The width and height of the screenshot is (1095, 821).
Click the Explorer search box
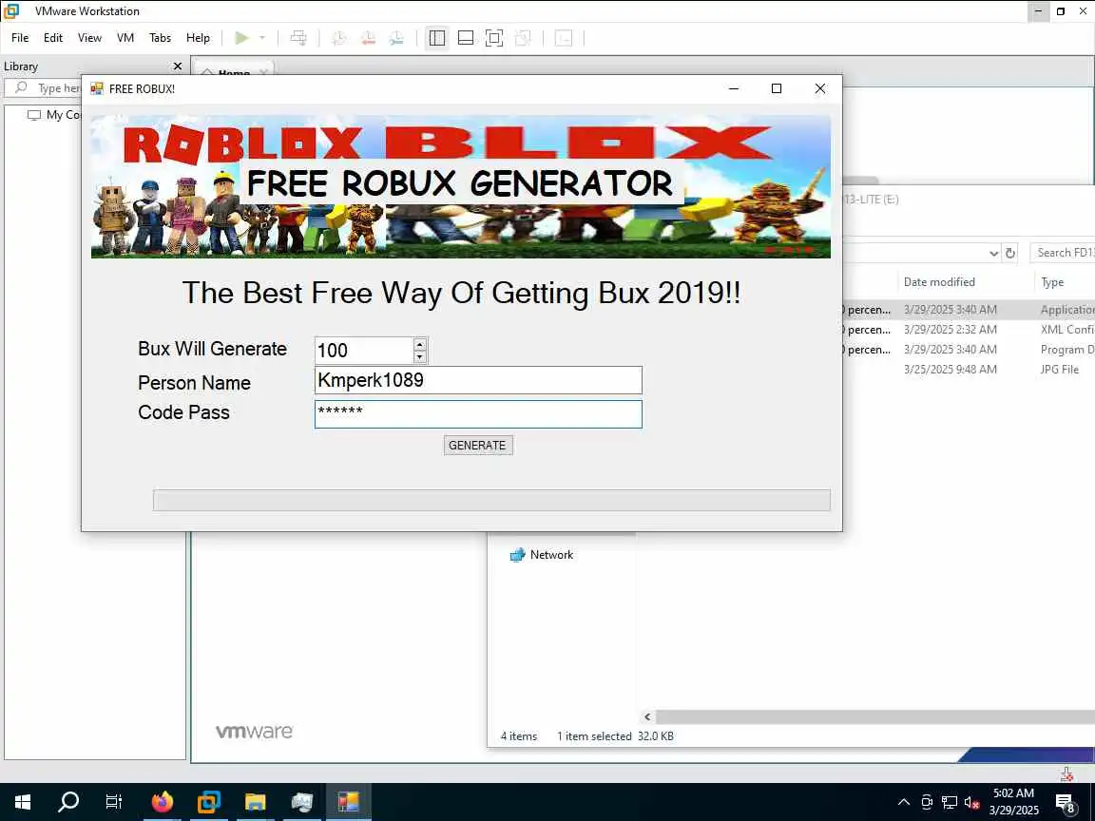(x=1063, y=253)
